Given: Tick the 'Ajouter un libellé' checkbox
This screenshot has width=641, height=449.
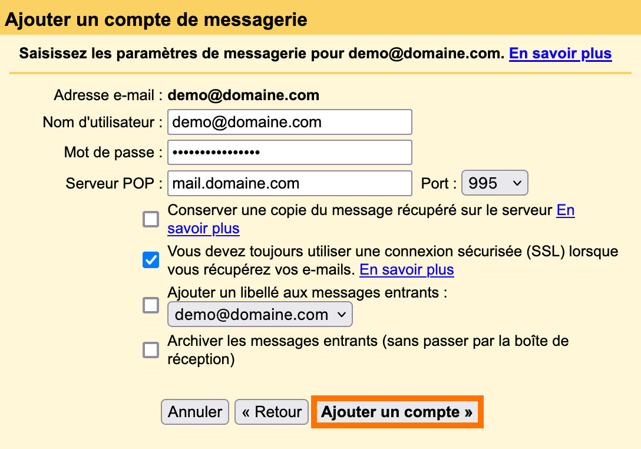Looking at the screenshot, I should click(x=151, y=305).
